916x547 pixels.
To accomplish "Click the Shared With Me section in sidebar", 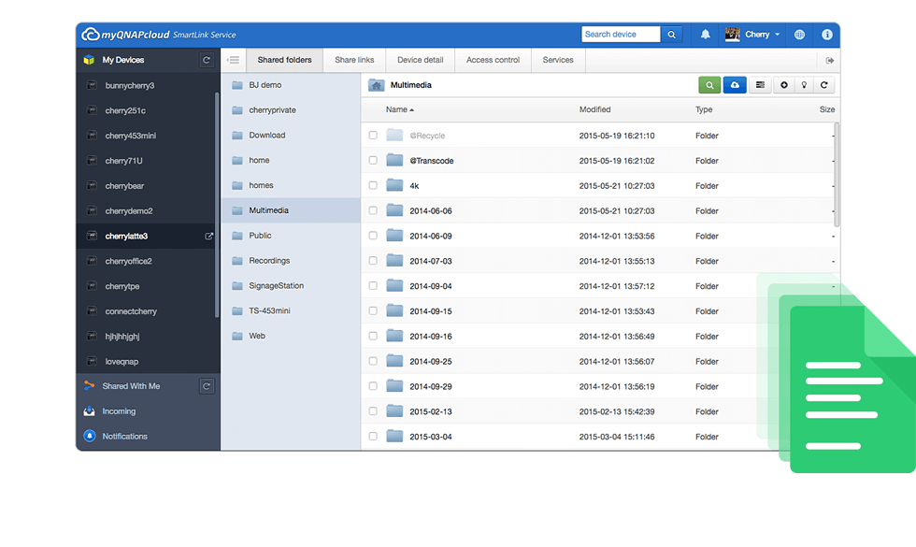I will [x=129, y=385].
